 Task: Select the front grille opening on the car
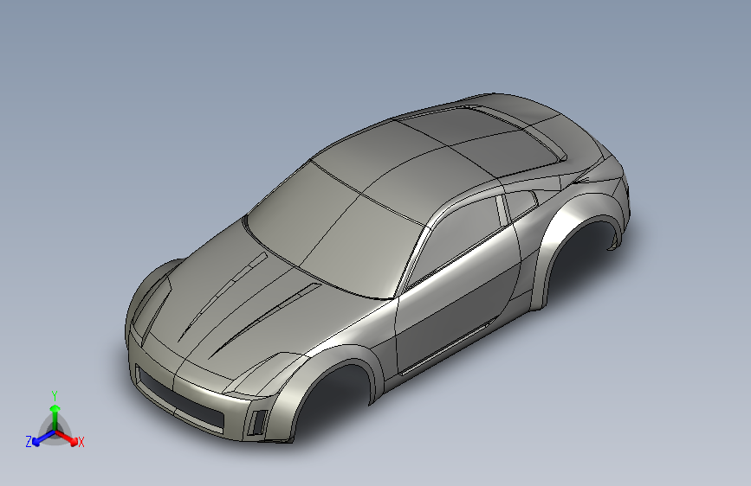(180, 400)
